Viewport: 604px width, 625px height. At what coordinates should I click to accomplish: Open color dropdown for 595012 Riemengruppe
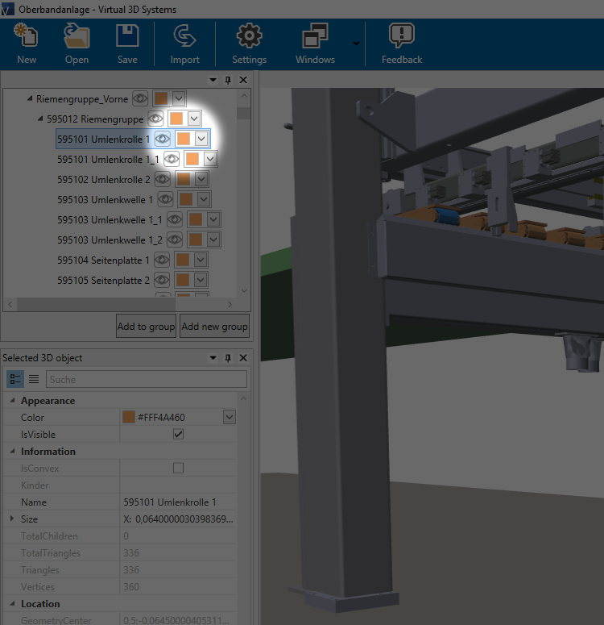194,119
